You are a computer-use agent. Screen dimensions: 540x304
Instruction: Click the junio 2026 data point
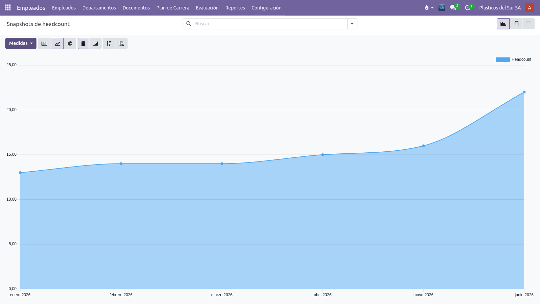pyautogui.click(x=524, y=92)
